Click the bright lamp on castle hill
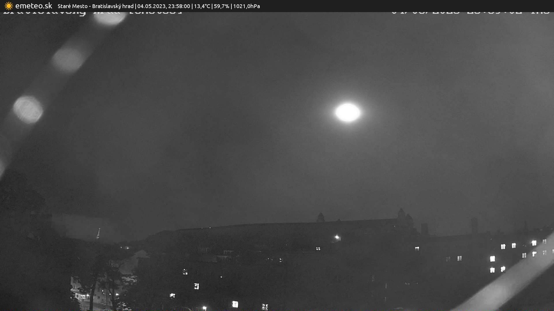 (337, 237)
